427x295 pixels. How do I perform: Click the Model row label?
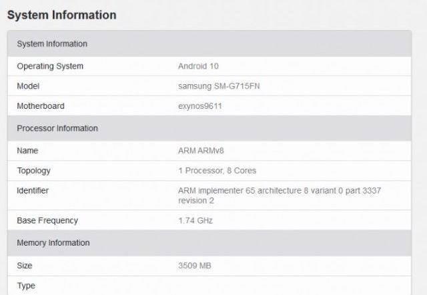(28, 86)
